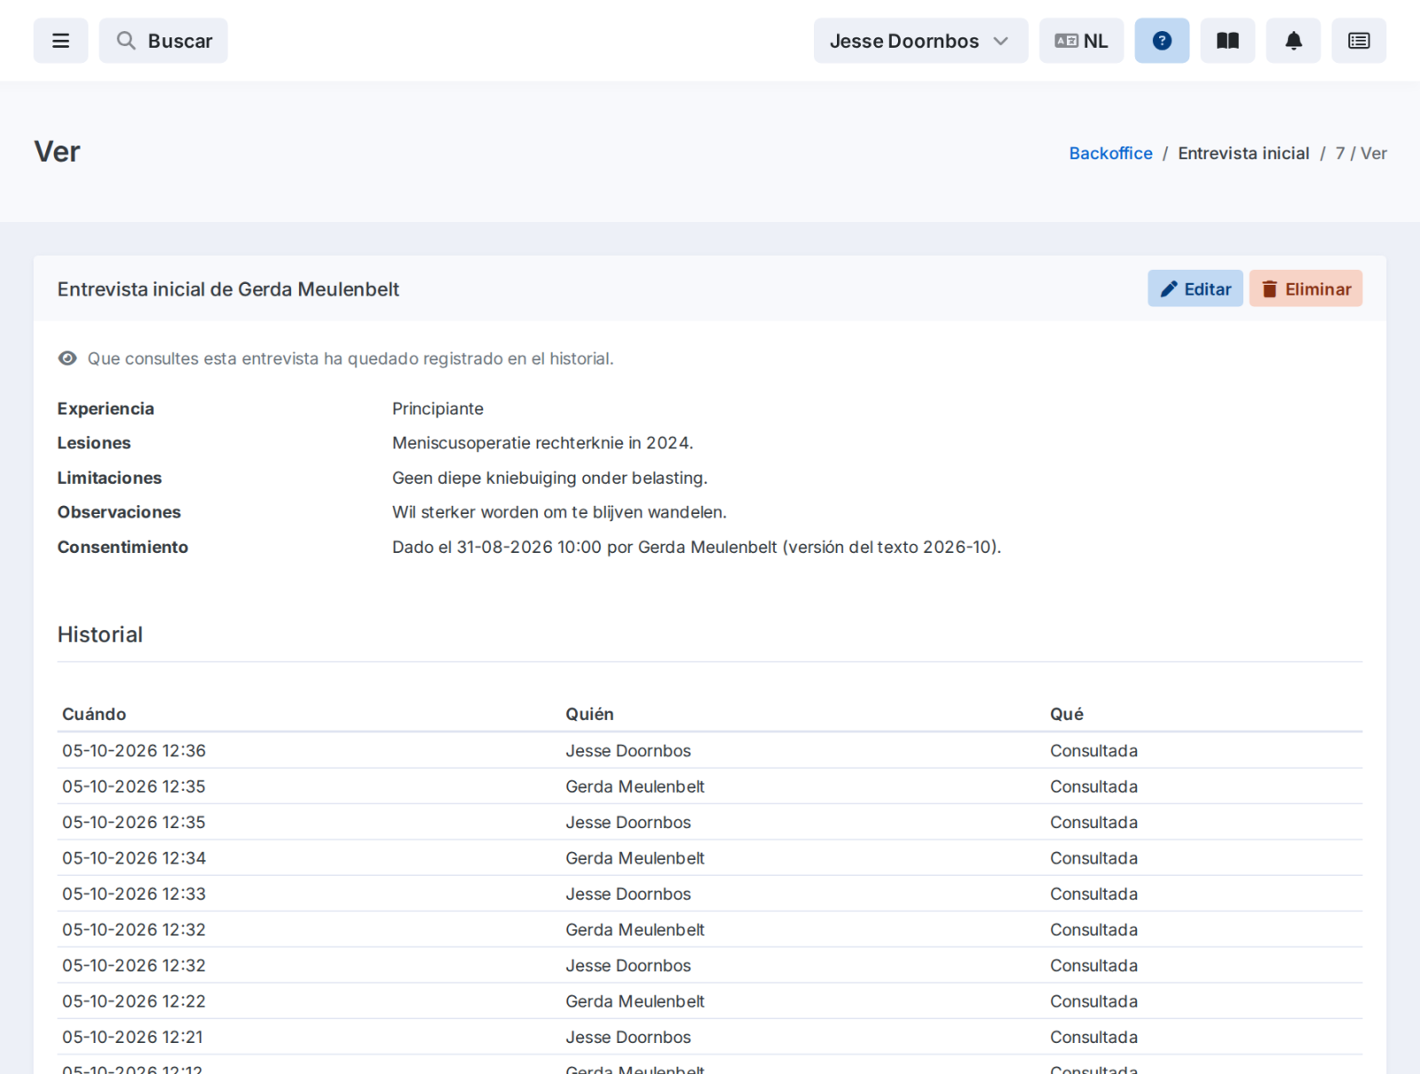Click 'Gerda Meulenbelt' in the 12:22 row

coord(635,1001)
